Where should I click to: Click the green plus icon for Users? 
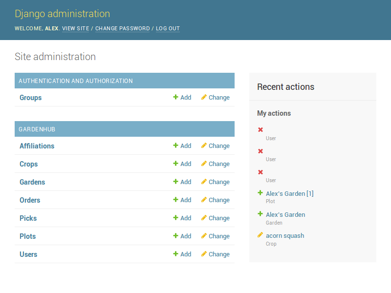click(175, 253)
